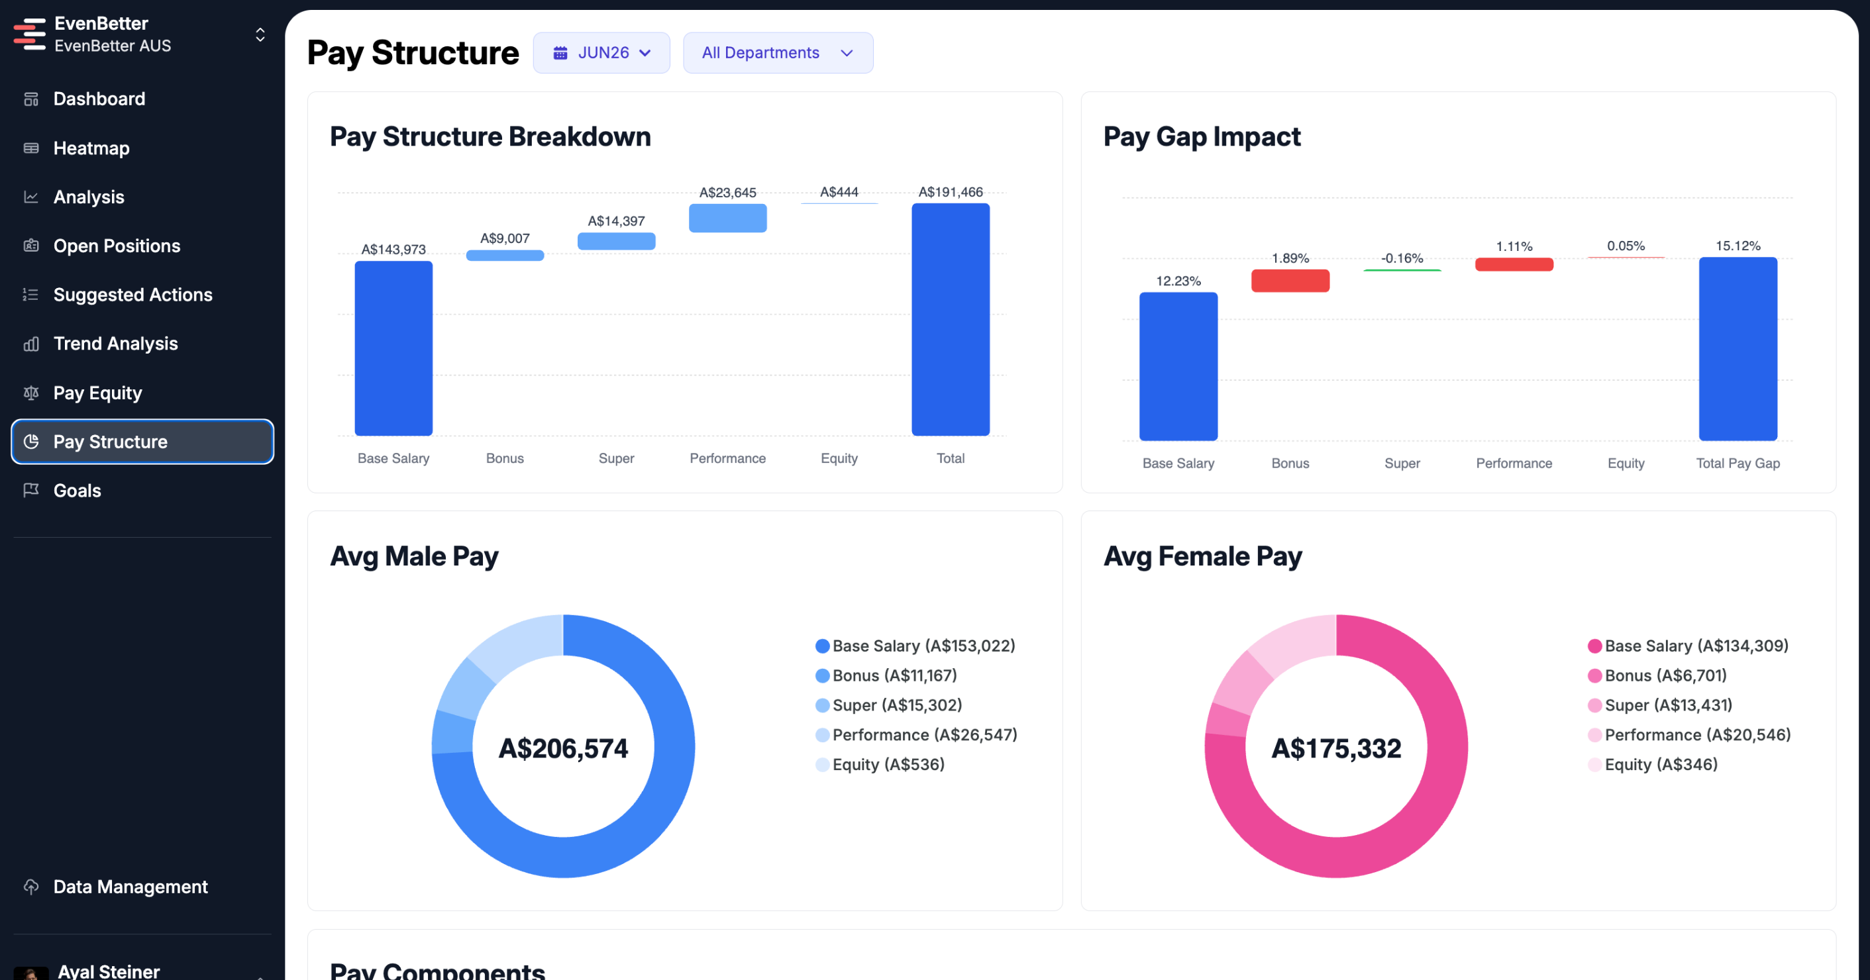Click the Pay Gap Impact heading
Viewport: 1870px width, 980px height.
pos(1202,136)
